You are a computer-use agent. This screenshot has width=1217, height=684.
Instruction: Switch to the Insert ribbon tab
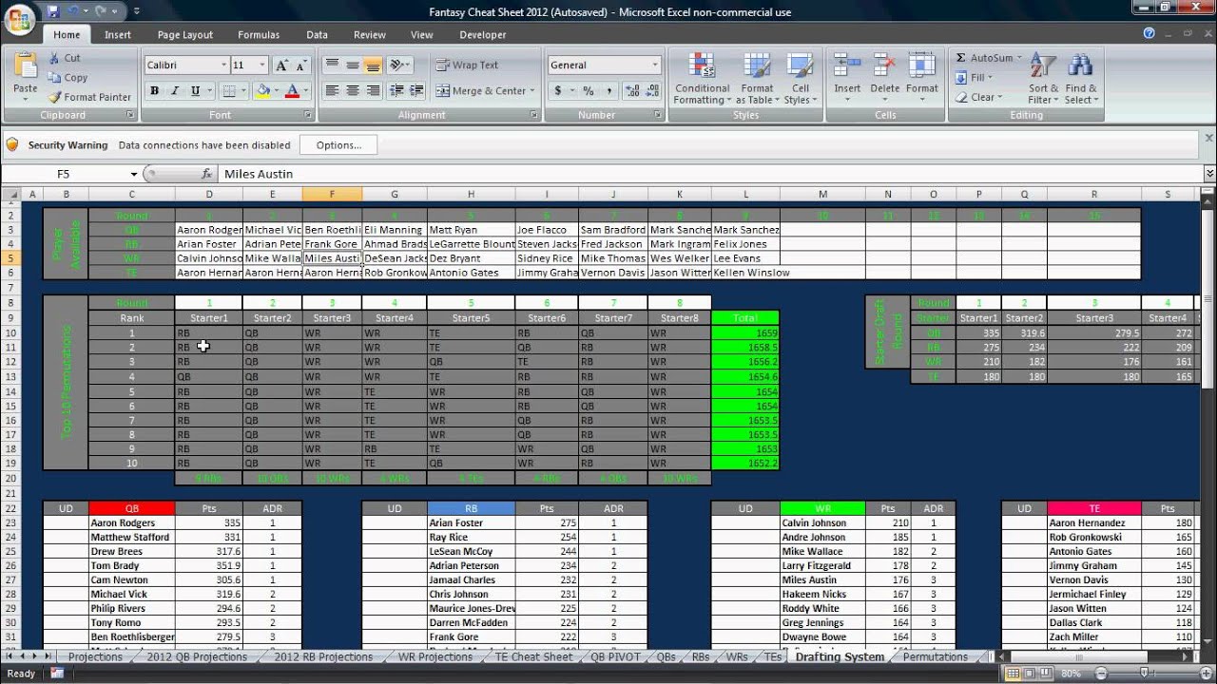click(x=118, y=34)
